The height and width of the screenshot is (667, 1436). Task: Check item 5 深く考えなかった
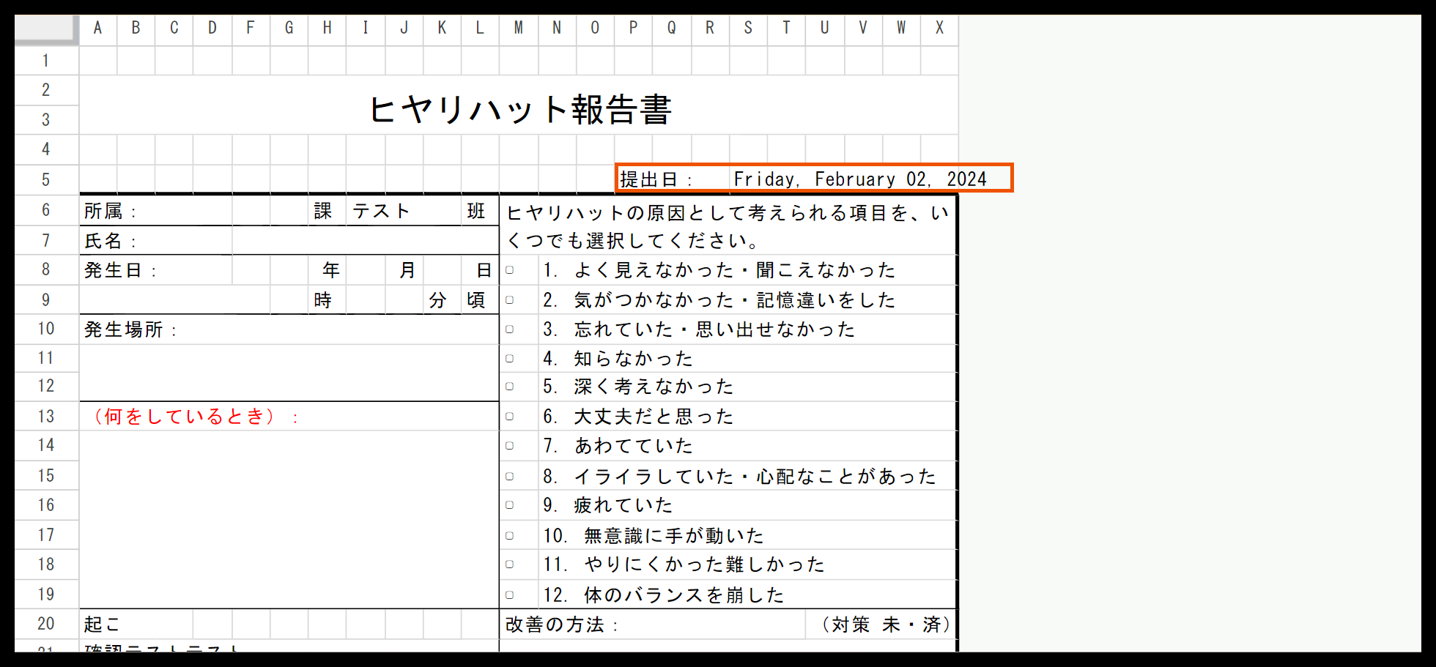[511, 387]
